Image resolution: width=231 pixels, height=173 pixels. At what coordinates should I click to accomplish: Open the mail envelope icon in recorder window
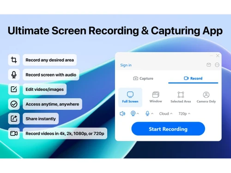(209, 65)
